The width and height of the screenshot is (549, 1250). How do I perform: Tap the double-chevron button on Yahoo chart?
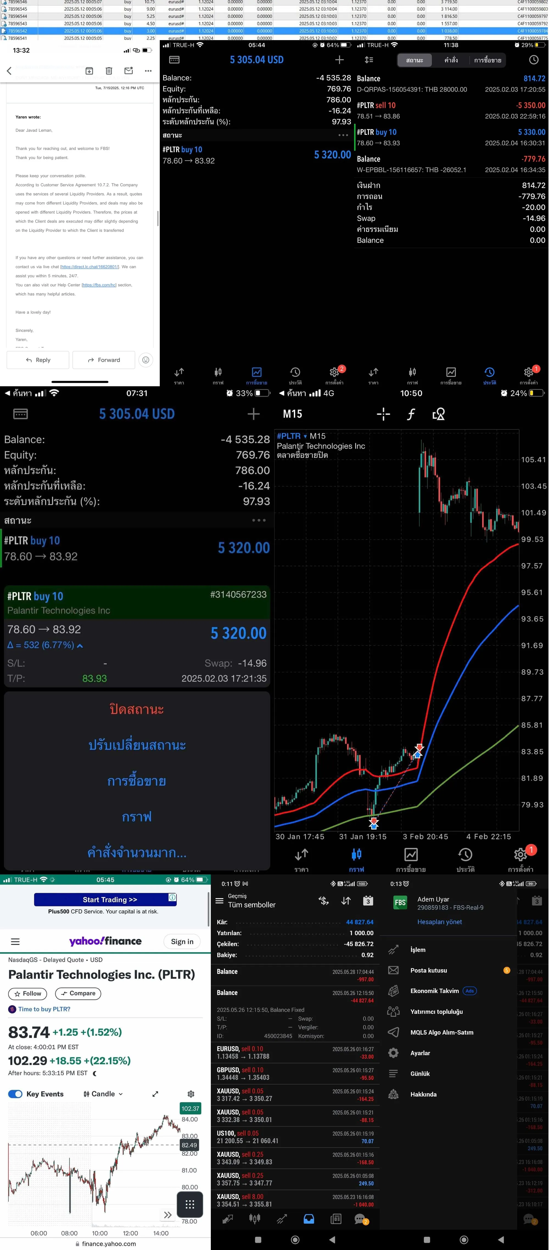pyautogui.click(x=167, y=1215)
